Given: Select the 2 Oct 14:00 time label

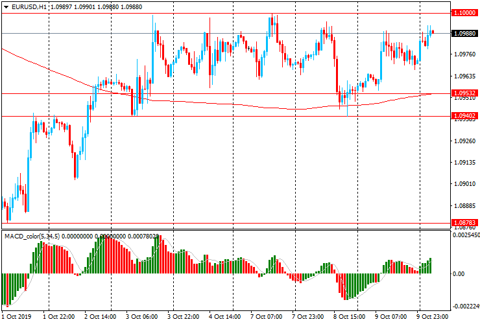Looking at the screenshot, I should click(x=102, y=317).
